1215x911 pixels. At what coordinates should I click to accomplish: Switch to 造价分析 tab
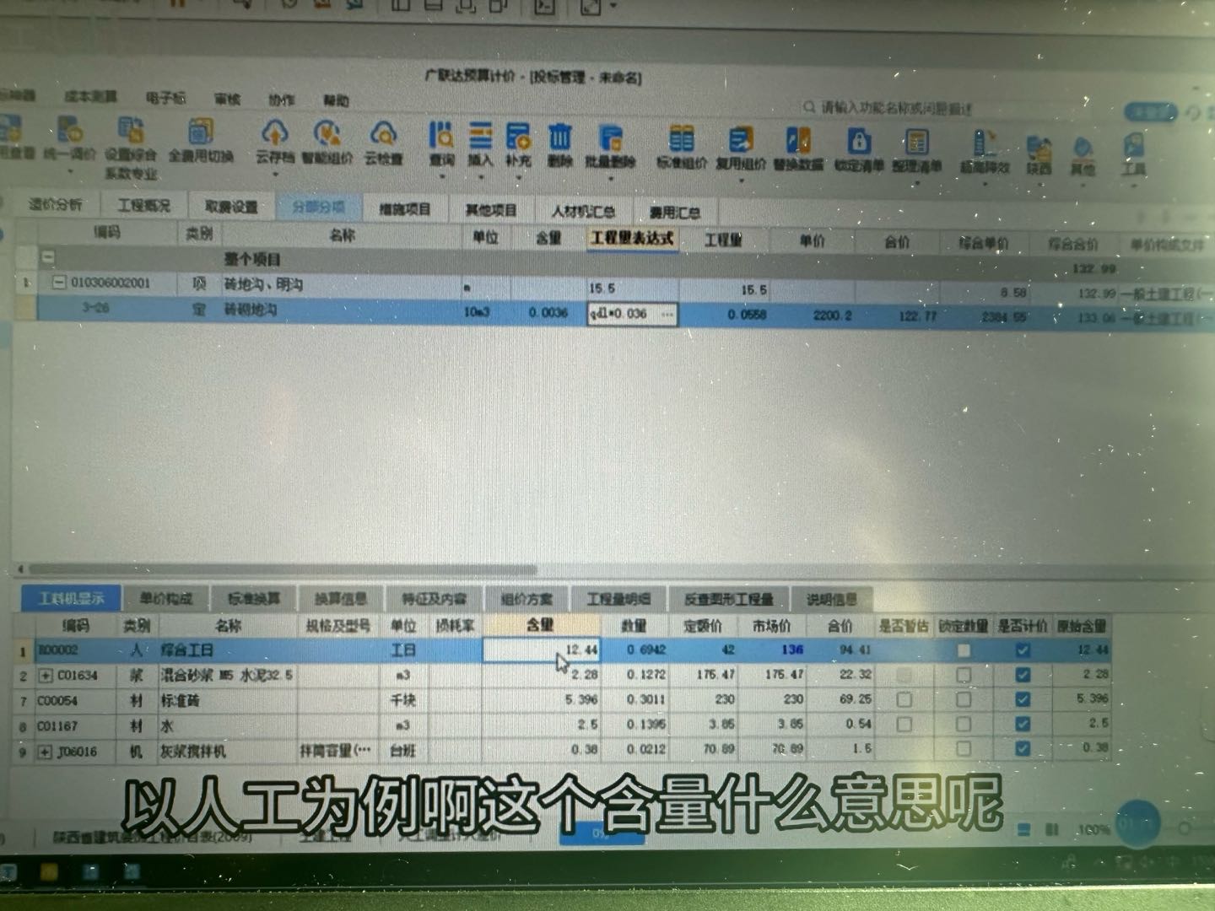(x=55, y=204)
